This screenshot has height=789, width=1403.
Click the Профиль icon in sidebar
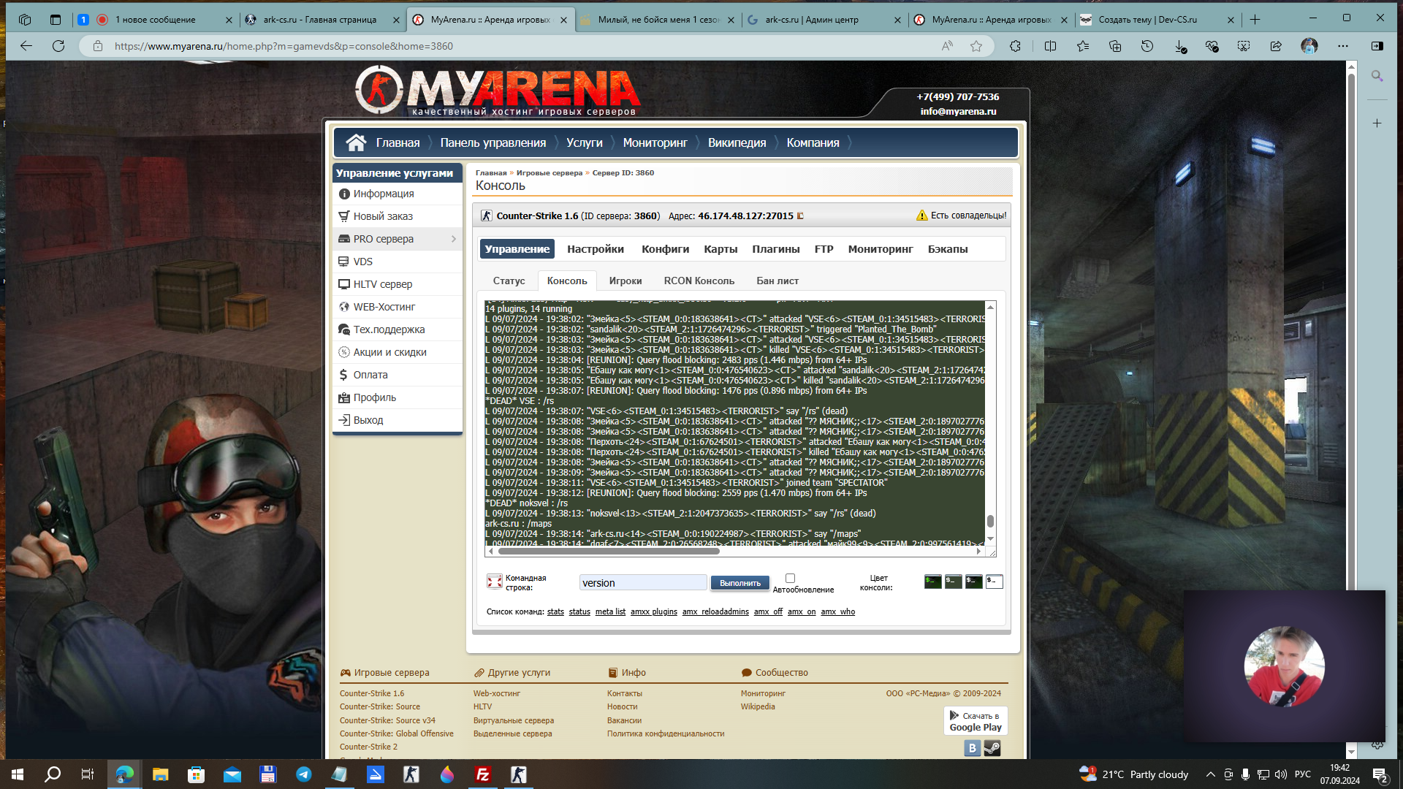(344, 397)
